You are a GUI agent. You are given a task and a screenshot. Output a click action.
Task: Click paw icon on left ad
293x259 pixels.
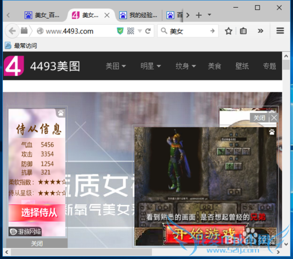[61, 113]
